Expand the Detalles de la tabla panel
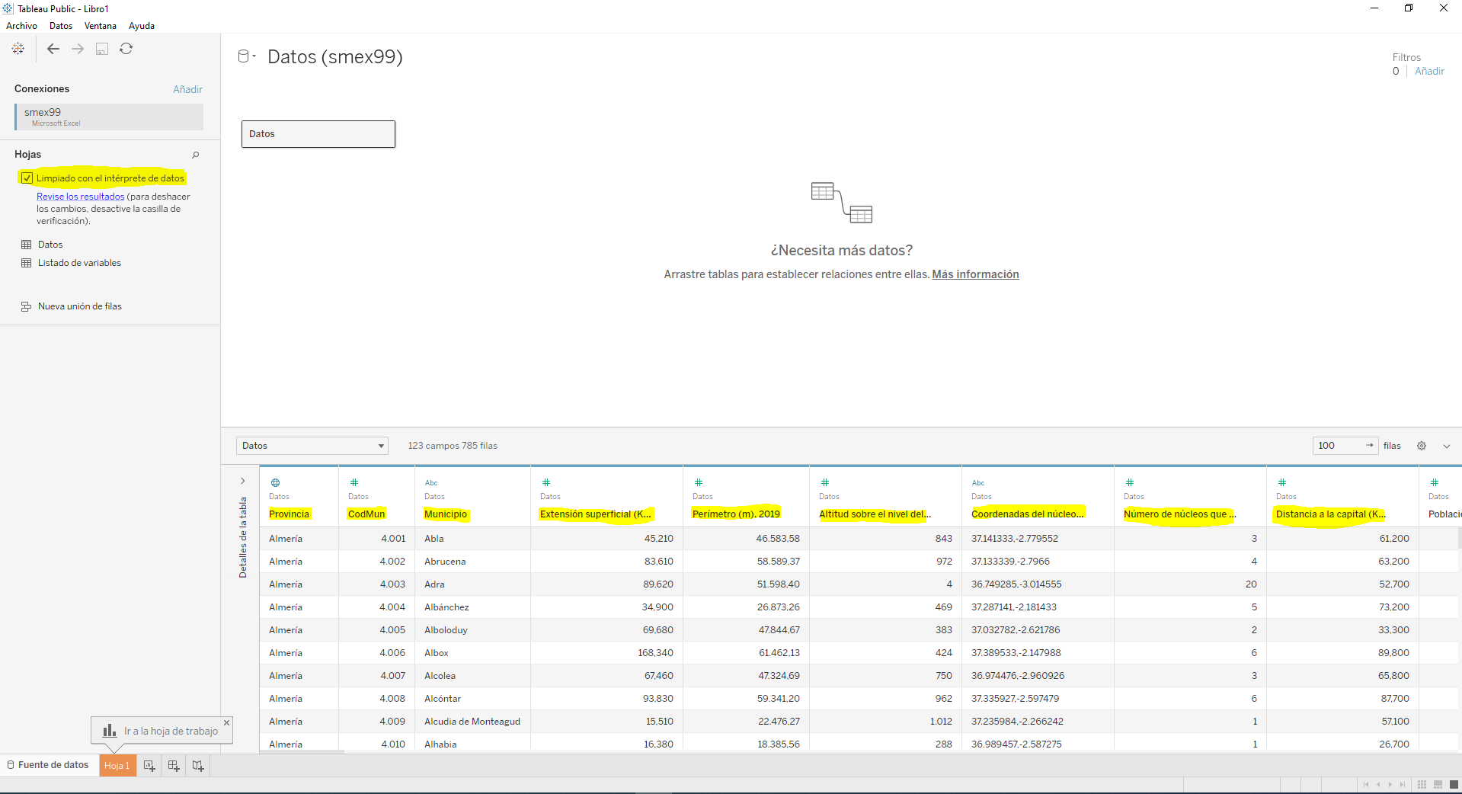Screen dimensions: 1462x794 [x=242, y=481]
